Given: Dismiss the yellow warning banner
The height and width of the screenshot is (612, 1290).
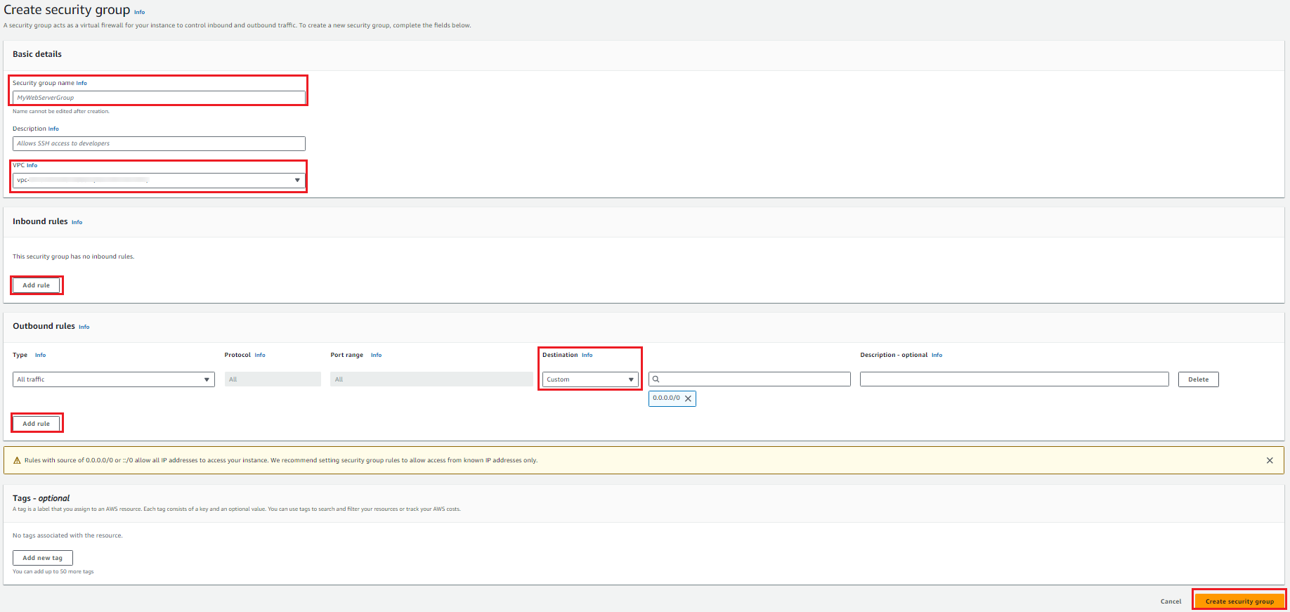Looking at the screenshot, I should tap(1270, 461).
